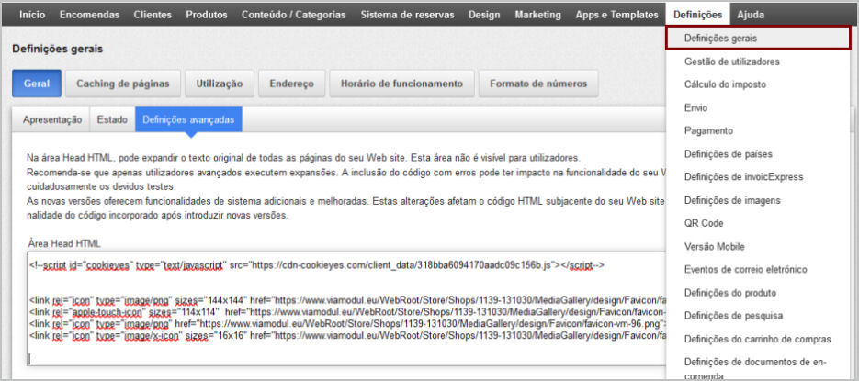This screenshot has width=859, height=381.
Task: Open the Conteúdo / Categorias menu
Action: tap(294, 16)
